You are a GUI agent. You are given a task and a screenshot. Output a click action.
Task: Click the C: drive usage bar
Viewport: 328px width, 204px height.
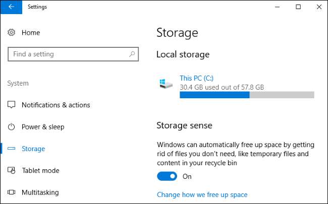[x=247, y=95]
